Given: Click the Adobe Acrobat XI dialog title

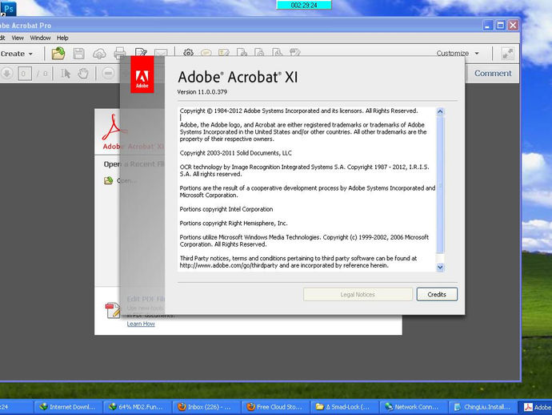Looking at the screenshot, I should [x=238, y=77].
